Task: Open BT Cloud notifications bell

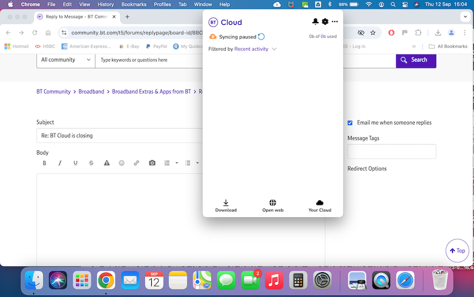Action: (x=315, y=22)
